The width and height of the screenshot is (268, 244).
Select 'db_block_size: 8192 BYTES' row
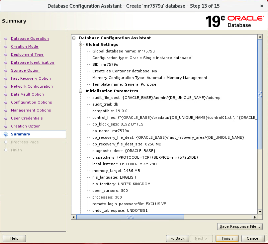coord(118,124)
